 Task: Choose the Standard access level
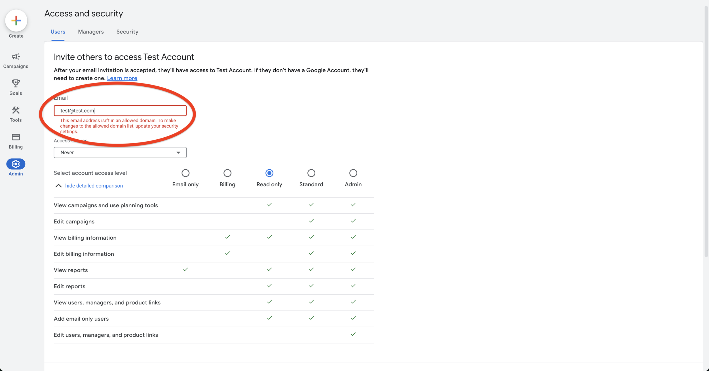311,173
